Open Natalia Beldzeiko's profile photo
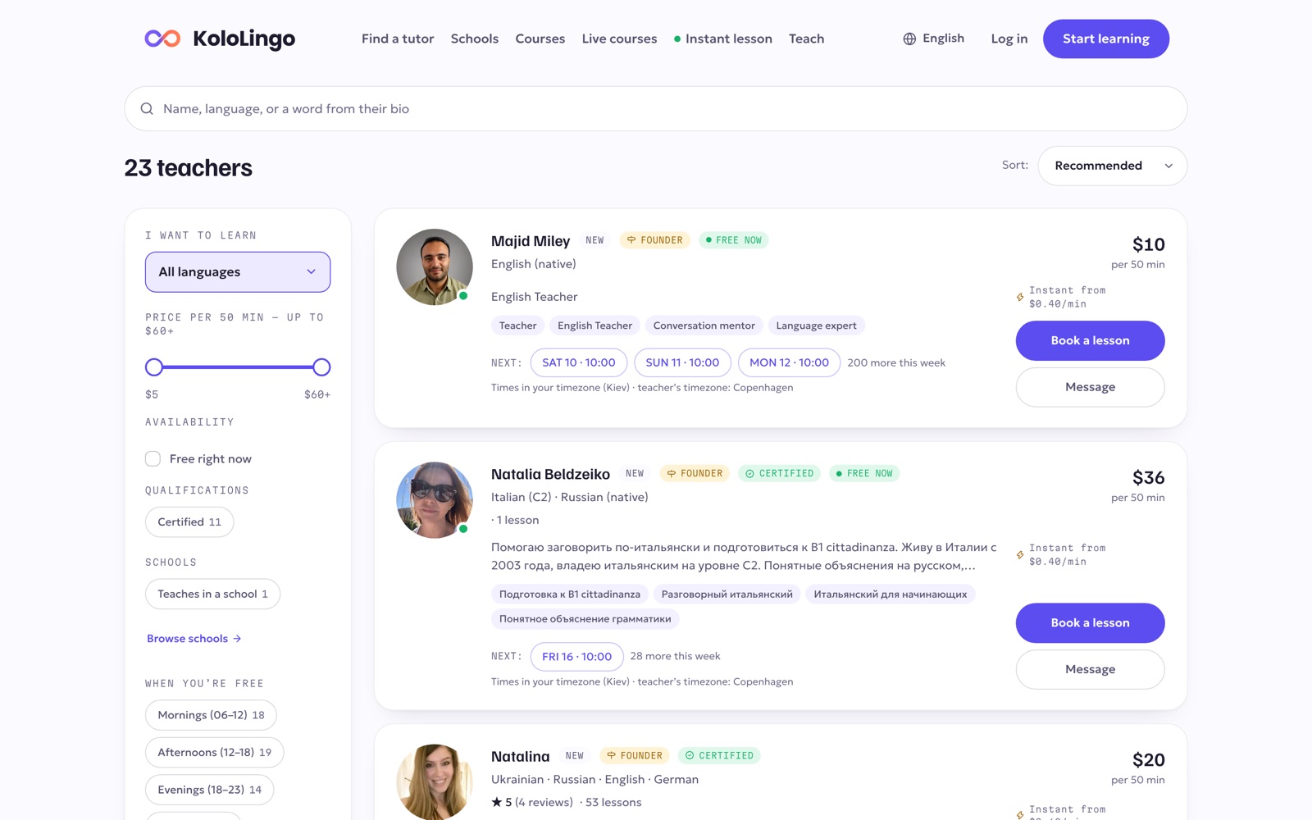This screenshot has width=1312, height=820. pos(435,499)
